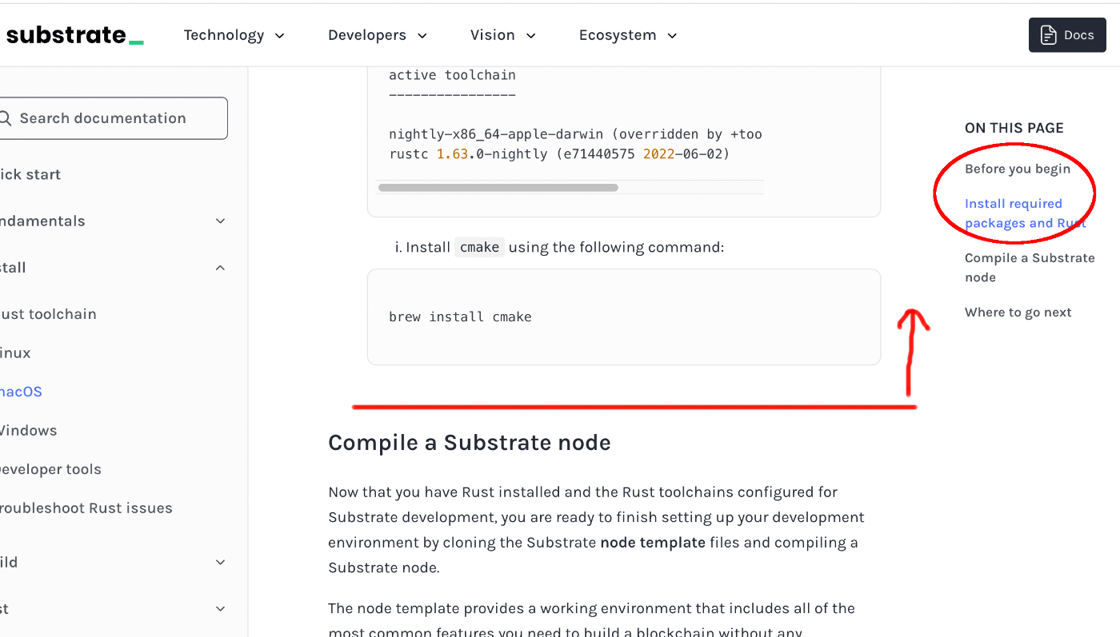The width and height of the screenshot is (1120, 637).
Task: Open the Docs button
Action: [1067, 35]
